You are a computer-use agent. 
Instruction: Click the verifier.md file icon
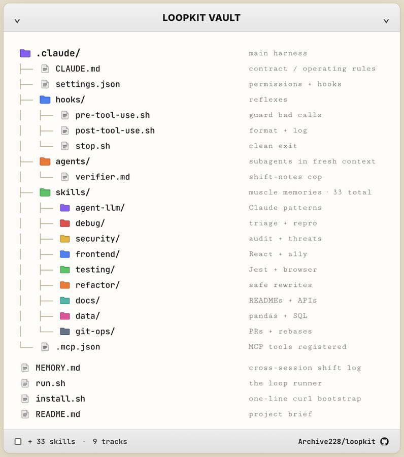pyautogui.click(x=65, y=177)
